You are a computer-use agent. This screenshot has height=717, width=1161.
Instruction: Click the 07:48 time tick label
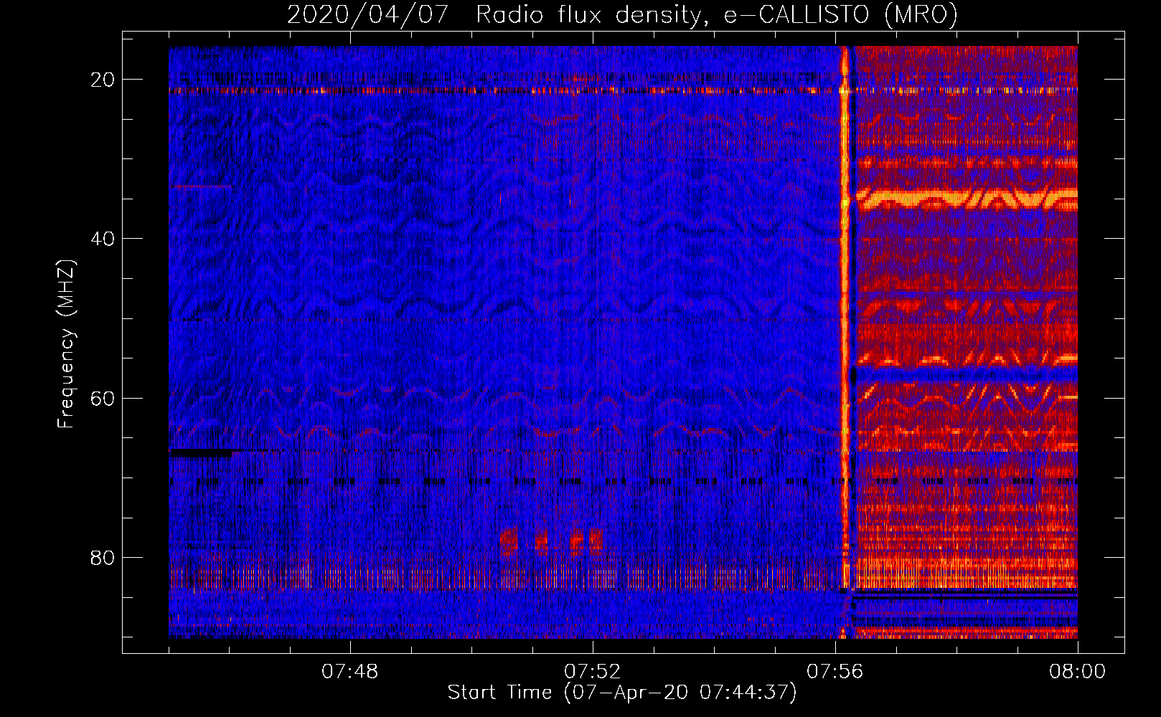349,672
